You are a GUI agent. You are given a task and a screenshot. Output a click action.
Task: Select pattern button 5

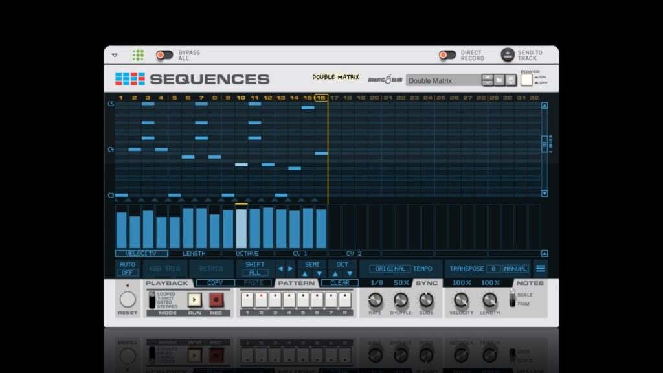pyautogui.click(x=303, y=300)
